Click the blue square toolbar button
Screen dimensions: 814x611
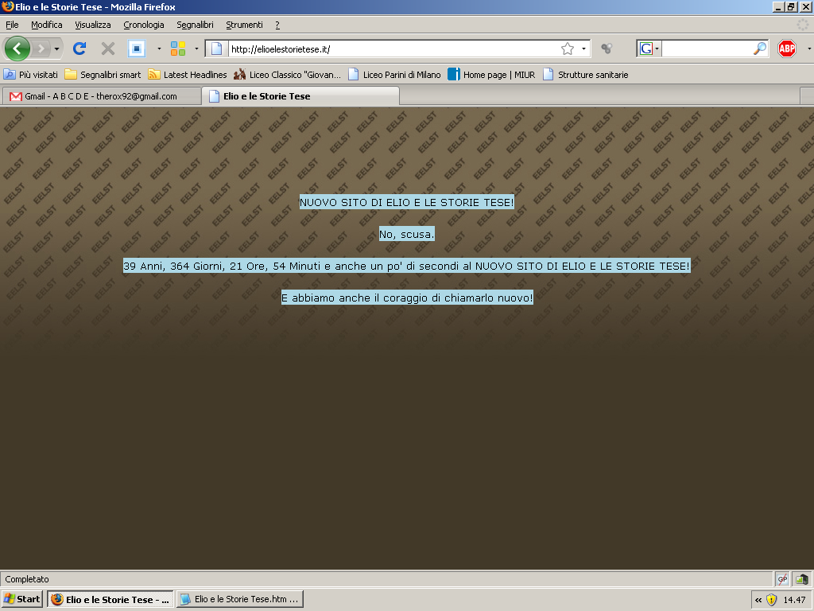tap(137, 49)
